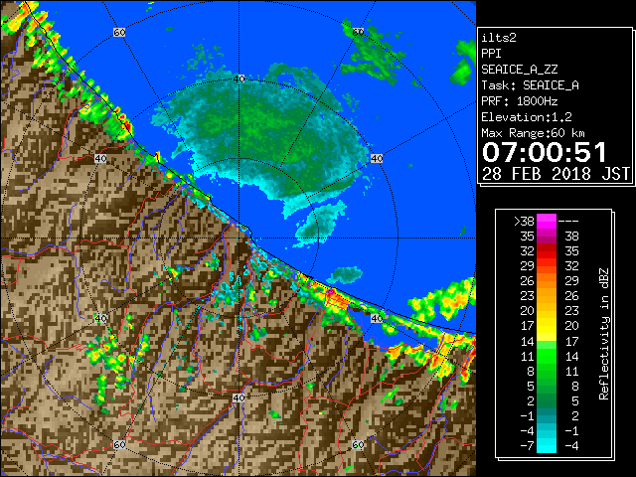This screenshot has height=477, width=636.
Task: Select the 'Elevation:1.2' value
Action: [x=527, y=117]
